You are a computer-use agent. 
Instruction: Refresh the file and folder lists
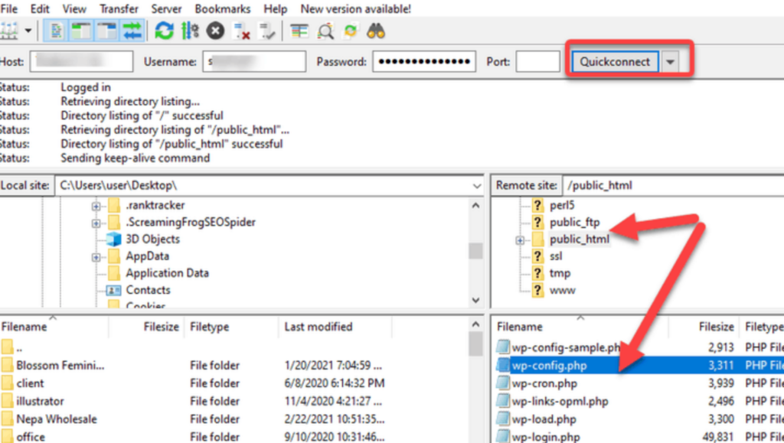click(x=164, y=31)
